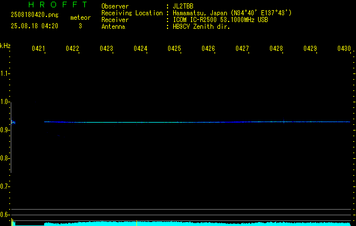Click the kHz axis unit label

tap(5, 46)
